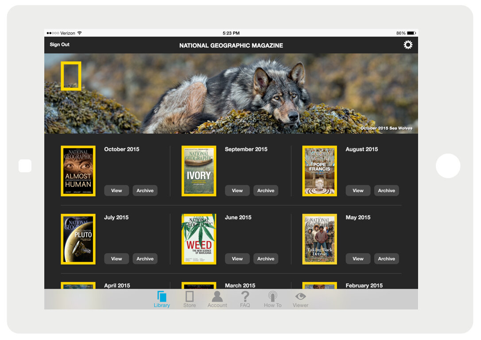Select the October 2015 title text
Image resolution: width=481 pixels, height=340 pixels.
[122, 149]
